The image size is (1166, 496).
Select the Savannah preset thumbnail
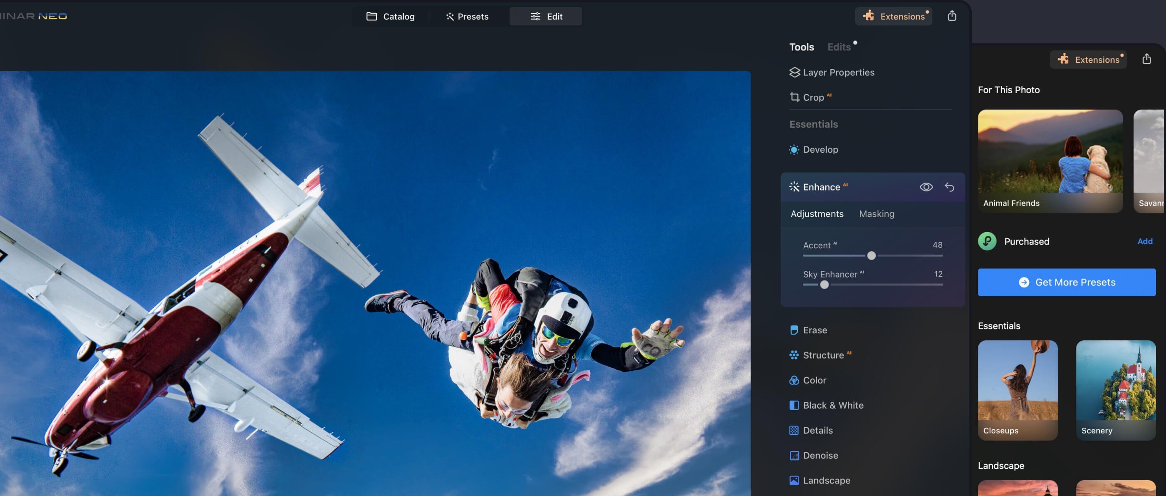[x=1149, y=161]
